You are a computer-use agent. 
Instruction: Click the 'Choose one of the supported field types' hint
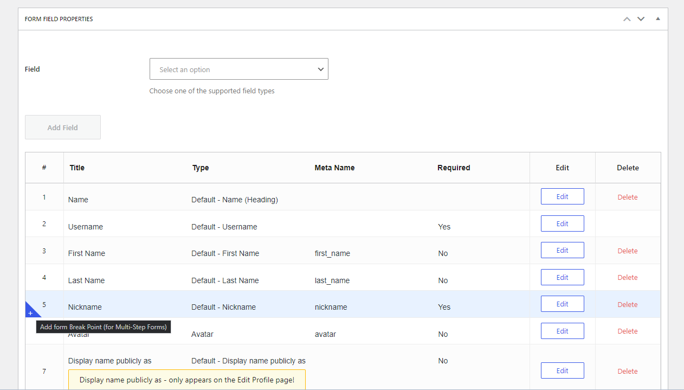(212, 91)
